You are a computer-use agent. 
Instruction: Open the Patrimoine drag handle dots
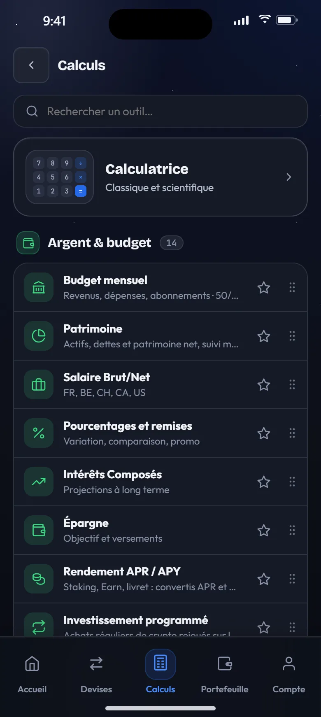(x=292, y=336)
